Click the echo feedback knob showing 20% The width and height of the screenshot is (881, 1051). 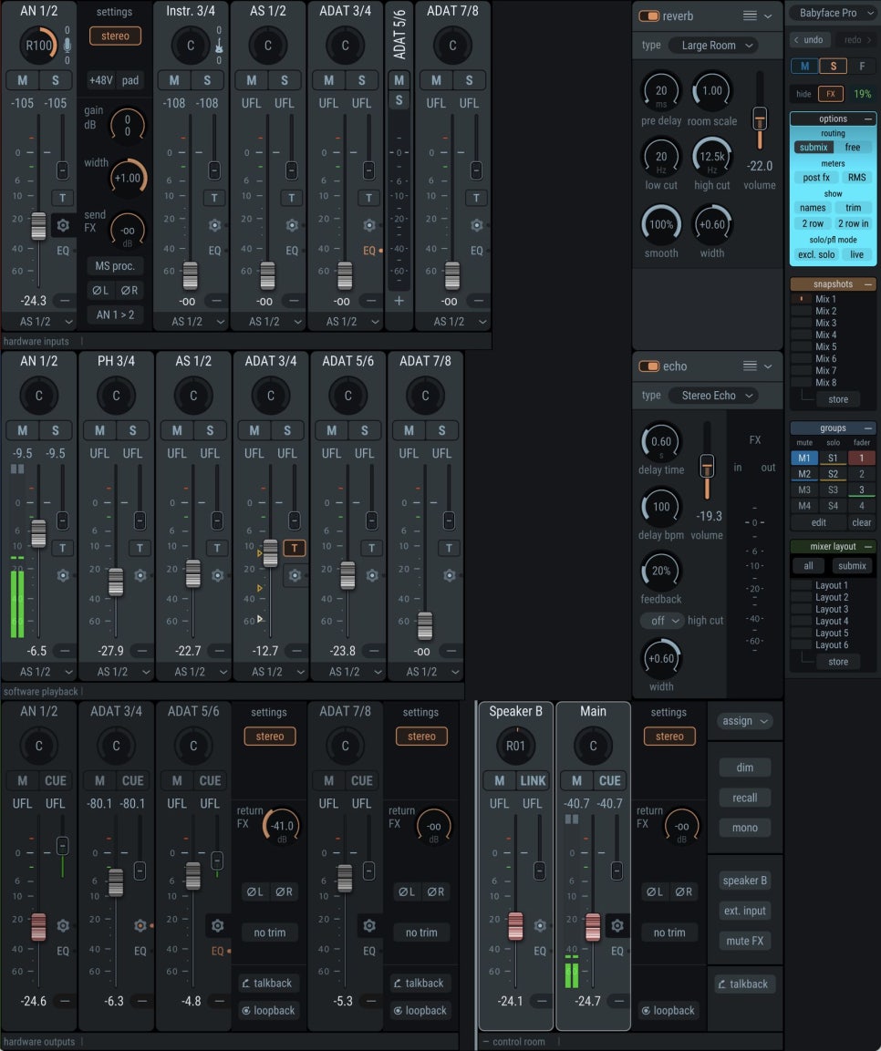[661, 572]
